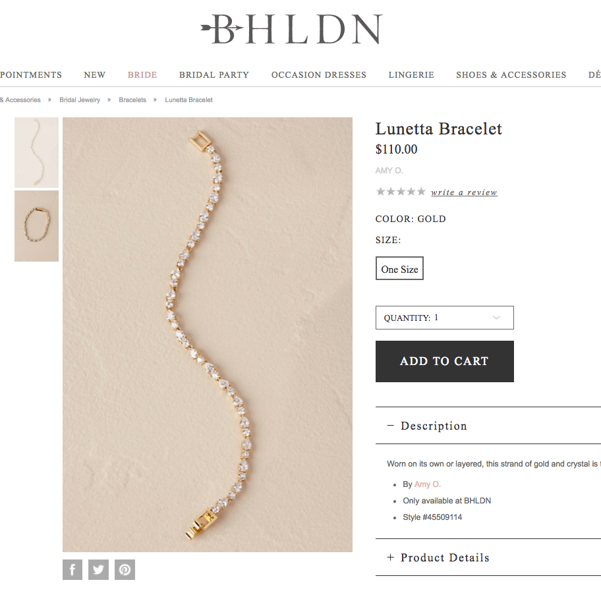Open the Quantity dropdown
Viewport: 601px width, 601px height.
[445, 318]
